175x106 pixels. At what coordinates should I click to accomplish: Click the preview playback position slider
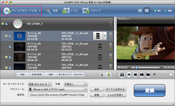[x=146, y=67]
